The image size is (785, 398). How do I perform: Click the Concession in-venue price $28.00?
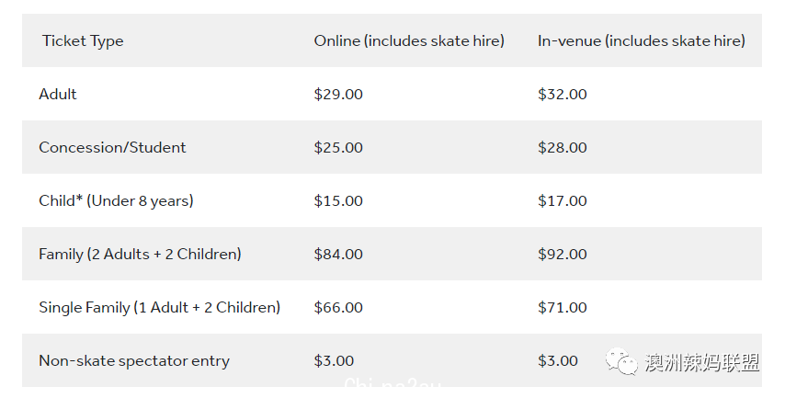tap(563, 148)
